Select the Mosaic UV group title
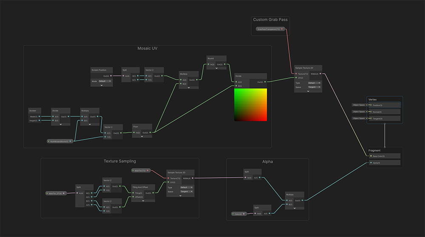425x237 pixels. click(x=147, y=48)
